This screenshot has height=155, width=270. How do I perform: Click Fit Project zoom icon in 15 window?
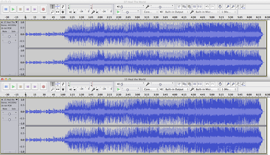pos(243,84)
